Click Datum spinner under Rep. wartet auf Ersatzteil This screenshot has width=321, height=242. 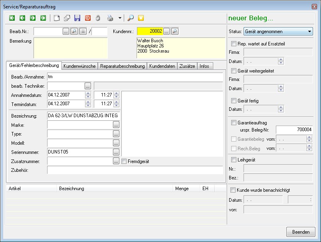point(281,61)
